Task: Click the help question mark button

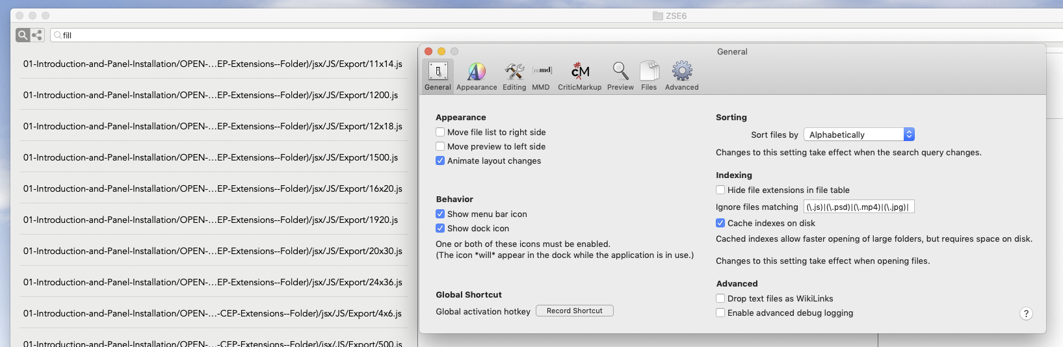Action: pos(1026,314)
